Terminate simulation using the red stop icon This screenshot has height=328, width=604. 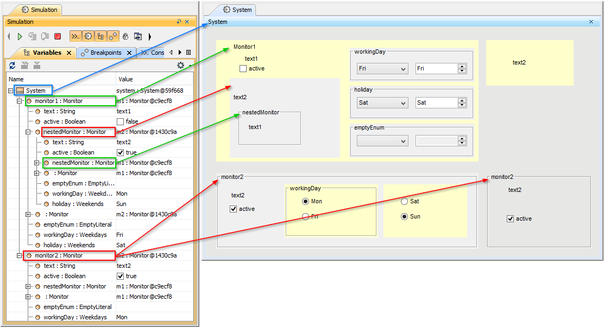point(58,36)
